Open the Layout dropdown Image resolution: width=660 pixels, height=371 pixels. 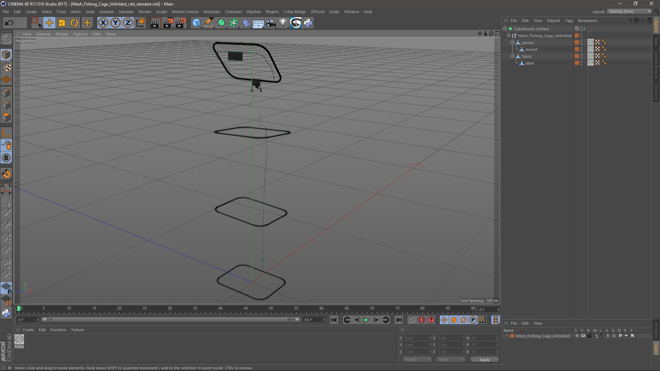coord(629,11)
